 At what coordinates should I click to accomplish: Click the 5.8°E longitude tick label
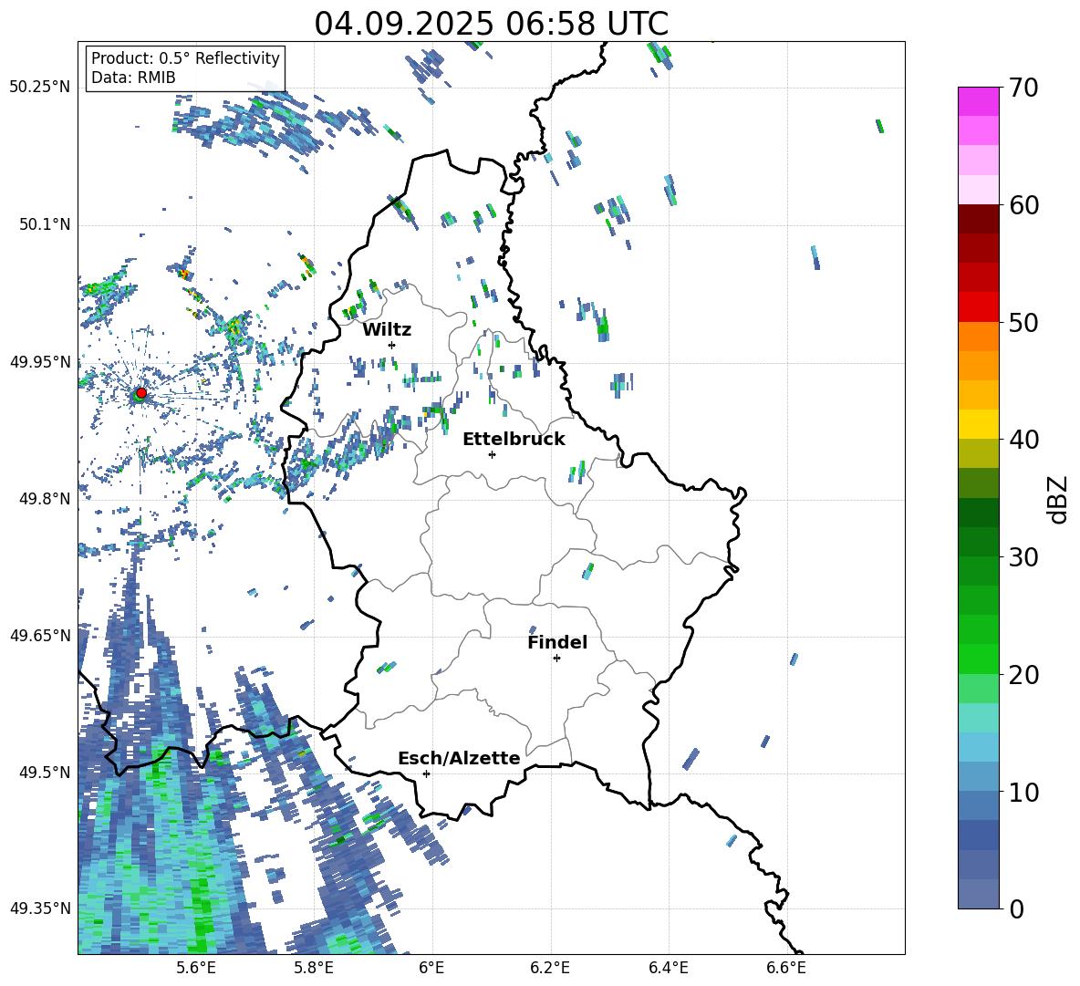pos(314,968)
